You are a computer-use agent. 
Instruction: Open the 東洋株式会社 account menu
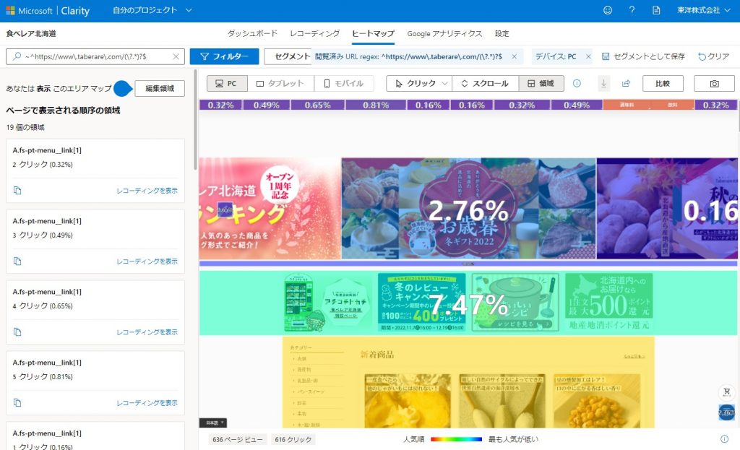point(704,10)
